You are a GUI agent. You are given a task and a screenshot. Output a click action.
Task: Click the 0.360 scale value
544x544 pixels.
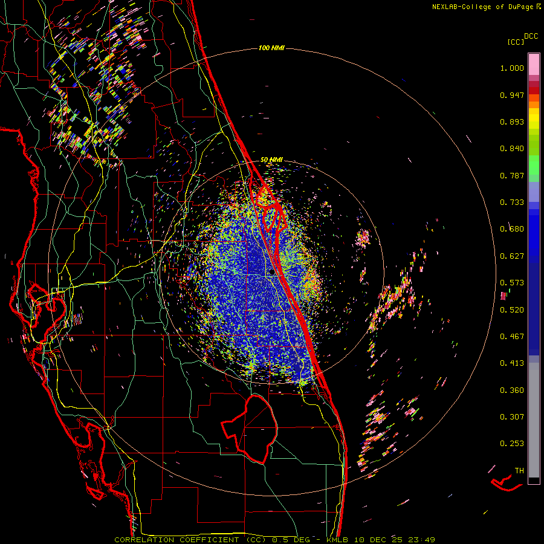click(512, 390)
